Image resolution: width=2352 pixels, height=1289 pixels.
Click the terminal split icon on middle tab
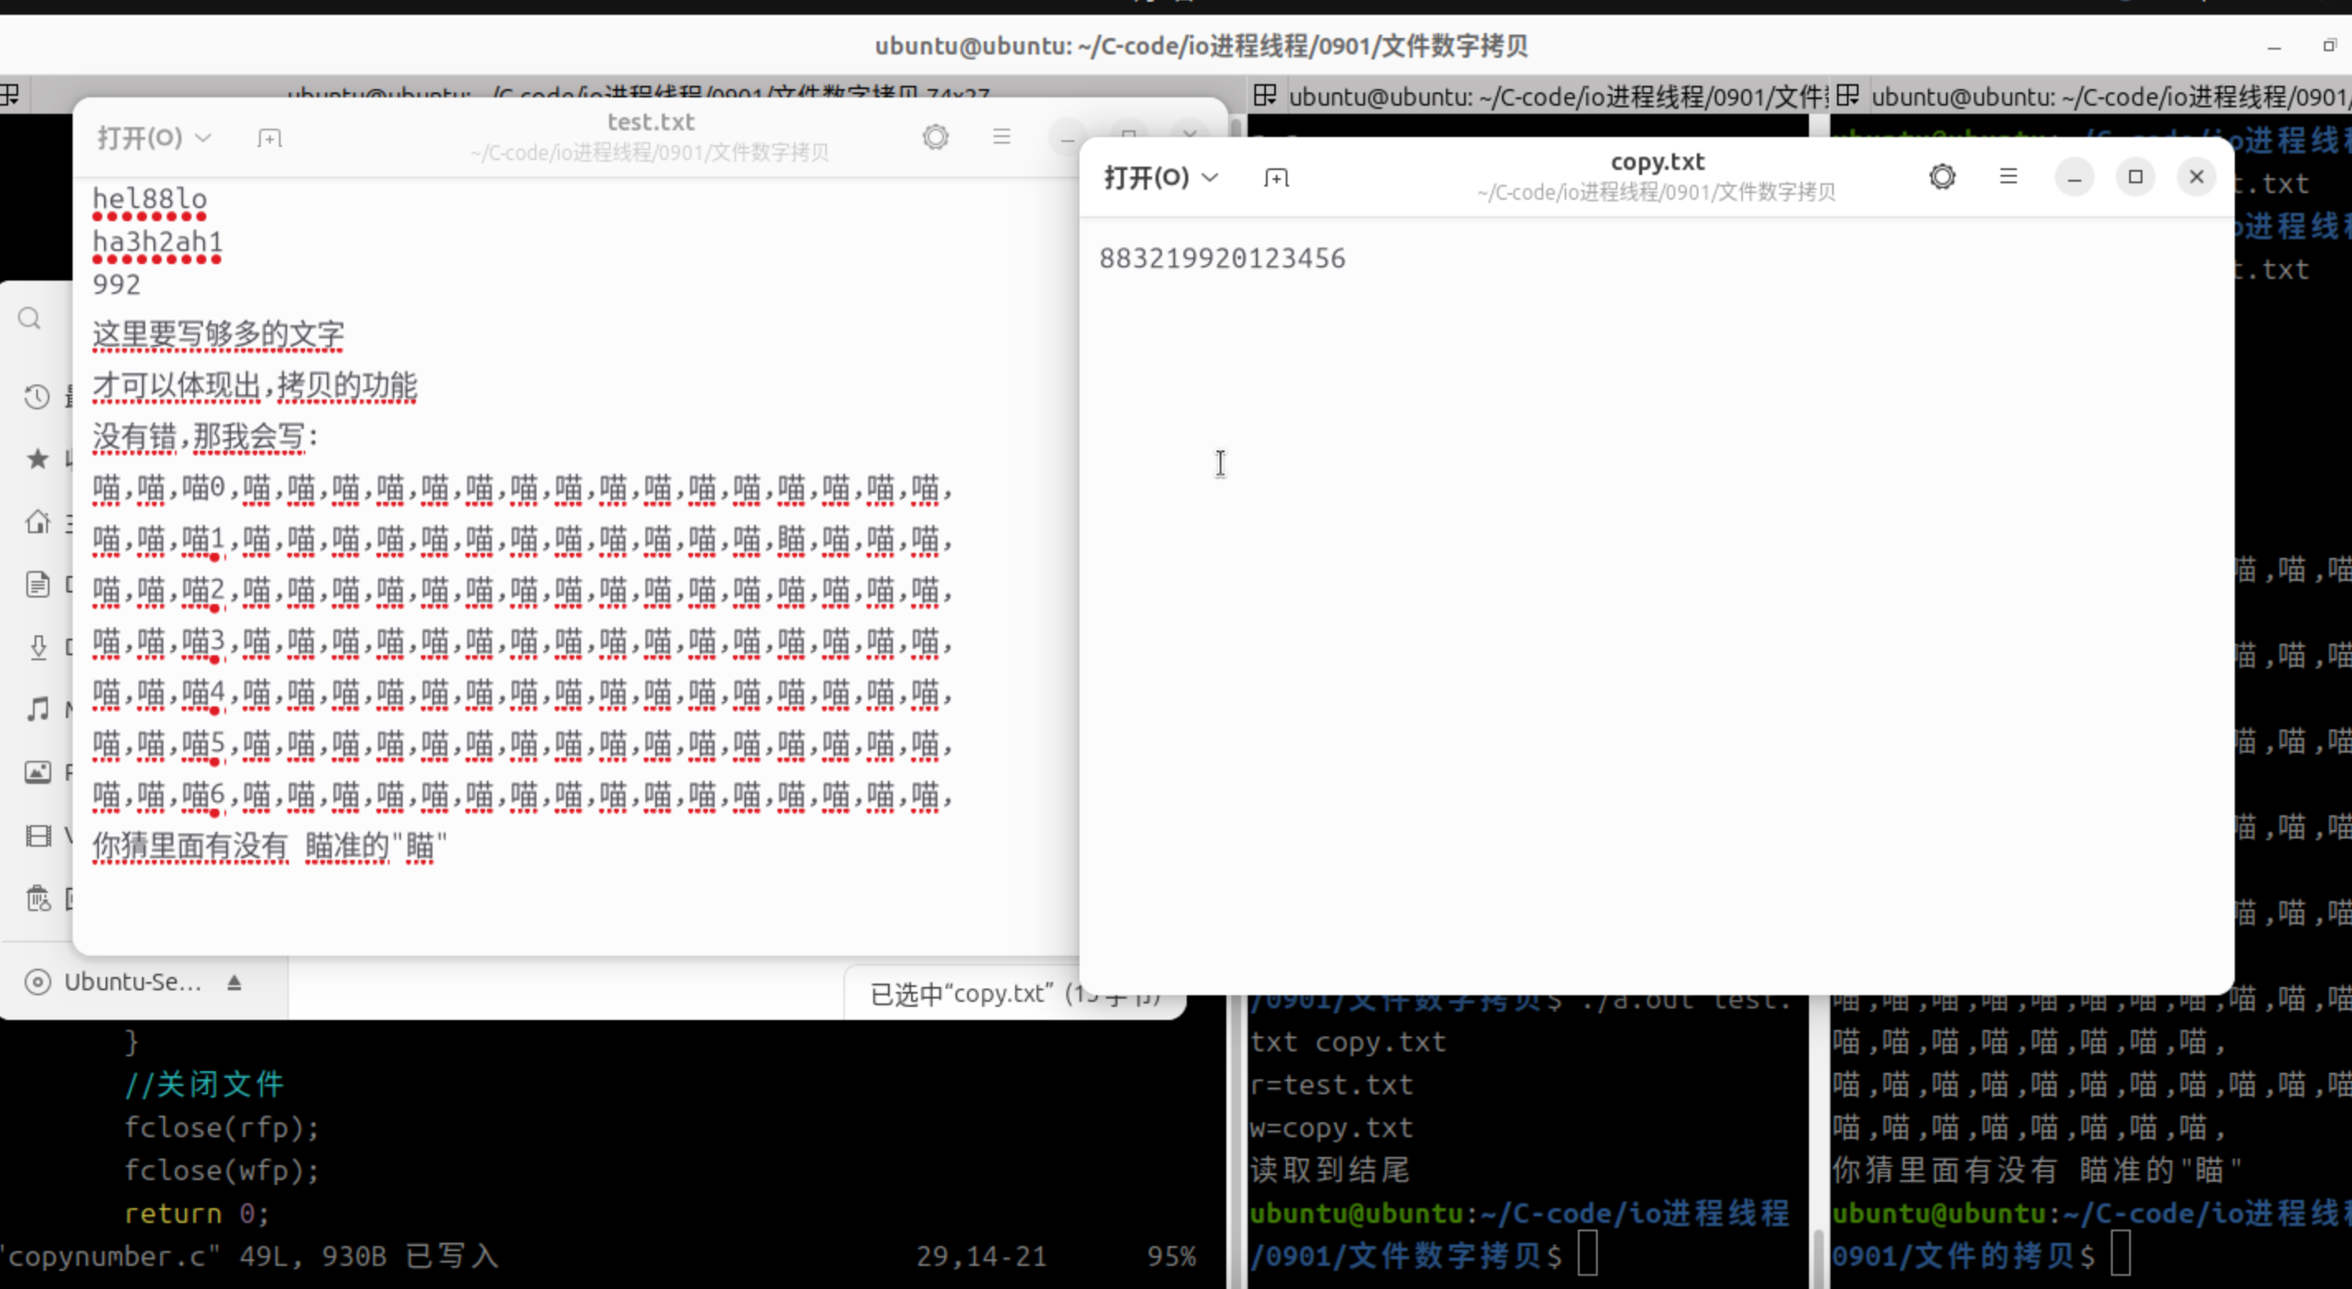coord(1264,95)
